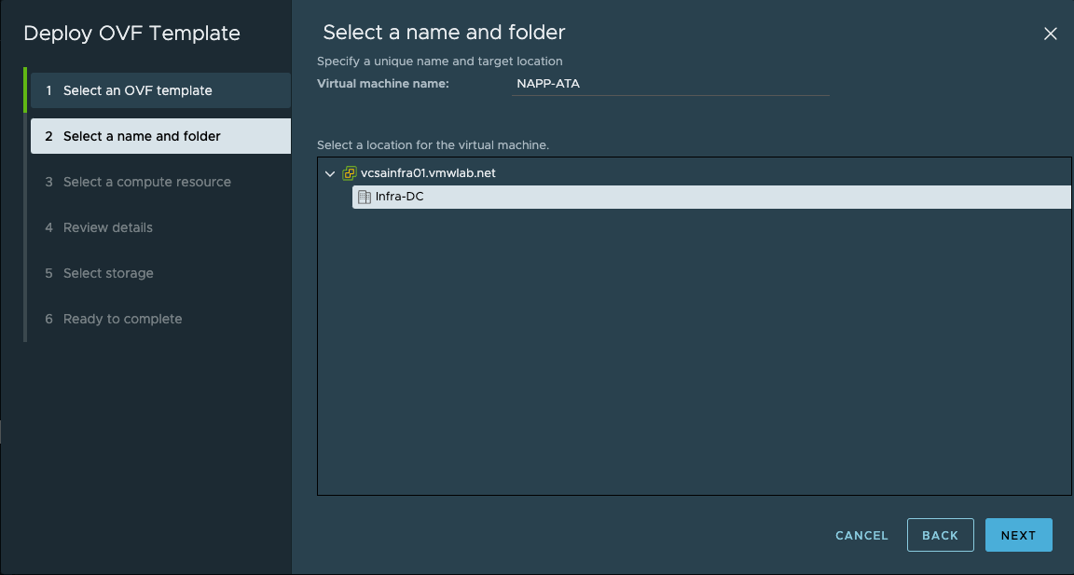Click the datacenter icon next to Infra-DC
This screenshot has height=575, width=1074.
tap(365, 198)
